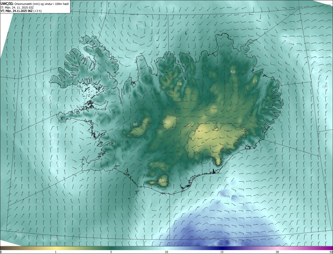The height and width of the screenshot is (254, 333).
Task: Click the 10.1 value label over the ocean
Action: (59, 164)
